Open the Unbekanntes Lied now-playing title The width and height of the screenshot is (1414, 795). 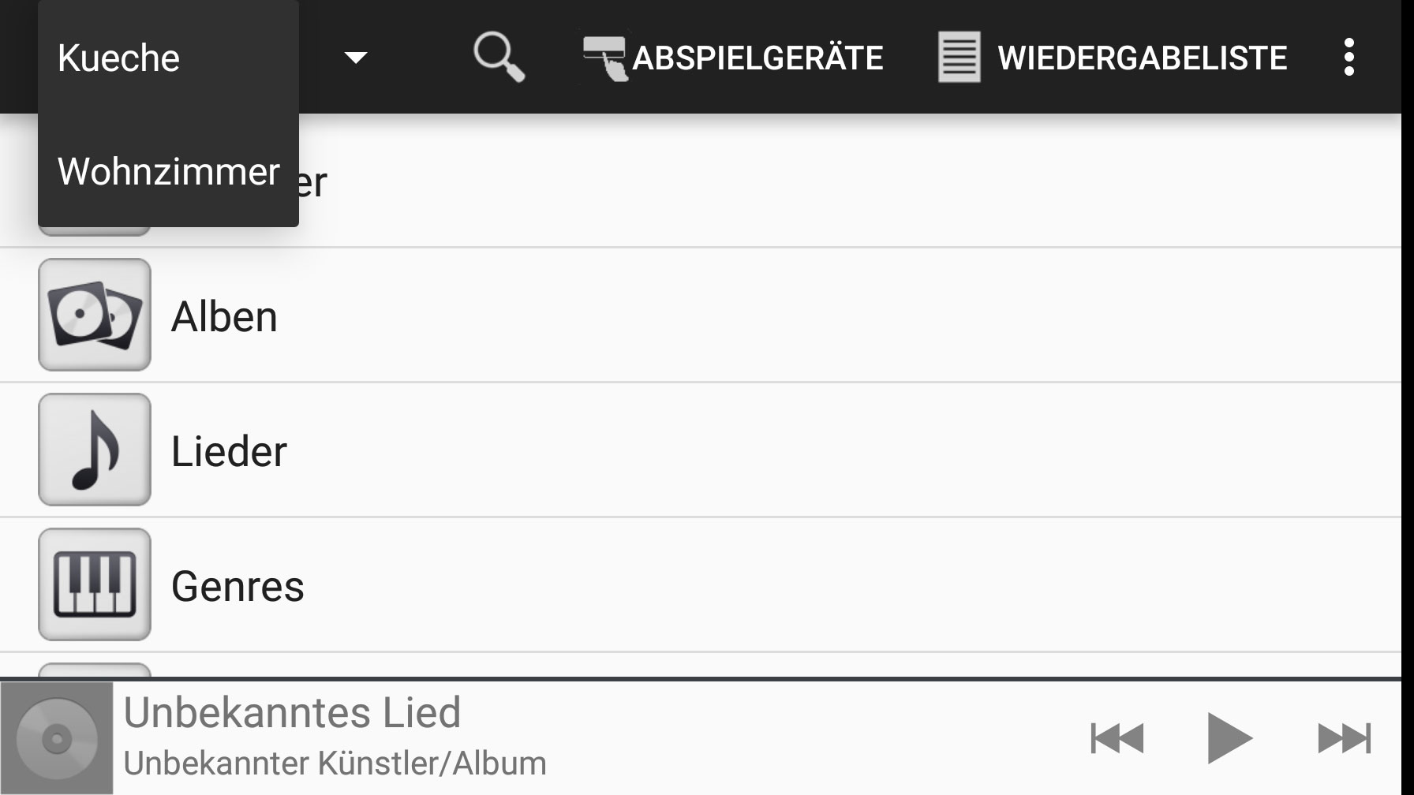point(292,712)
